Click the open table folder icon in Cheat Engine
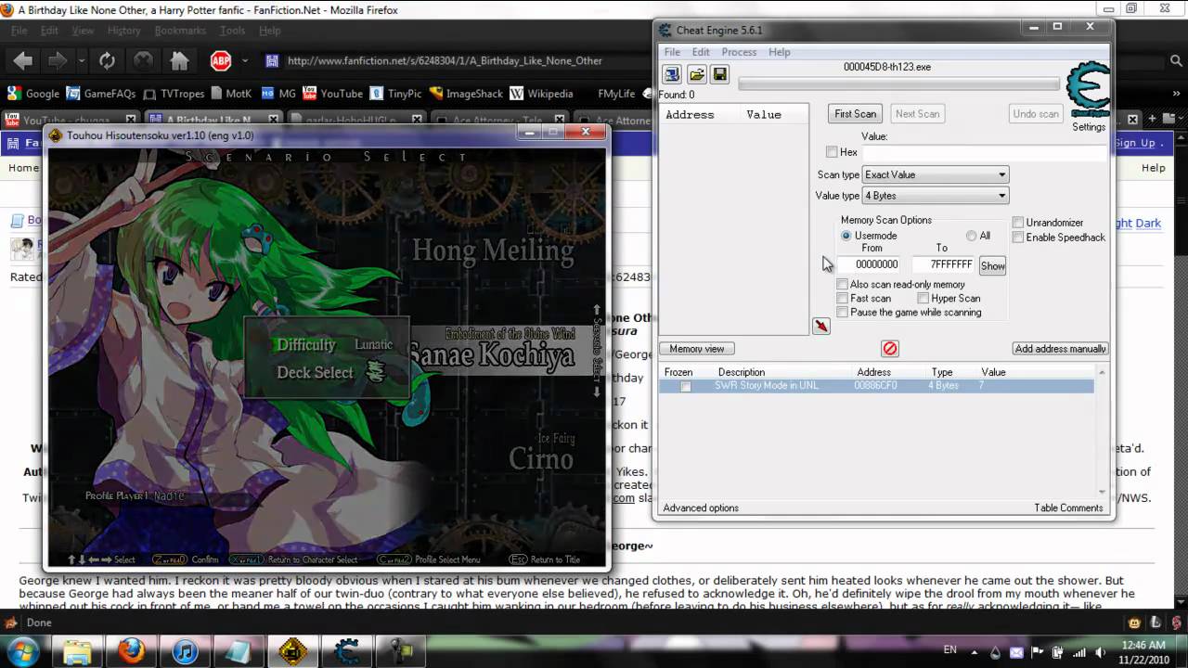 tap(696, 74)
